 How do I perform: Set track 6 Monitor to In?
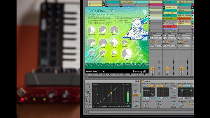150,42
